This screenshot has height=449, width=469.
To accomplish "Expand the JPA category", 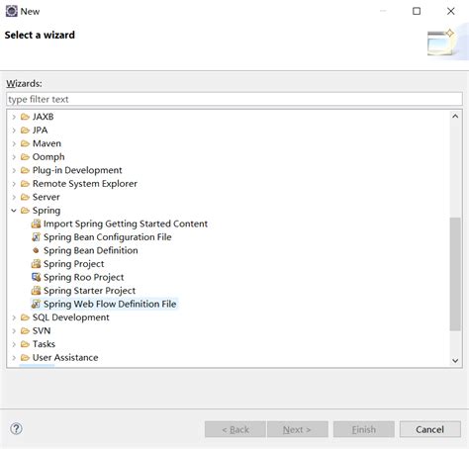I will (14, 131).
